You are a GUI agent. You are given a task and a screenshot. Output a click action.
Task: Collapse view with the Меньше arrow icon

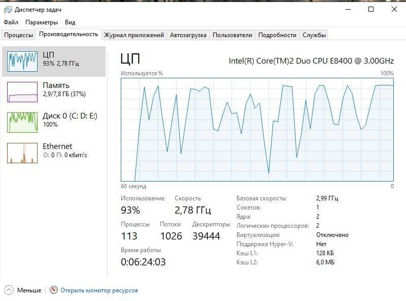9,290
